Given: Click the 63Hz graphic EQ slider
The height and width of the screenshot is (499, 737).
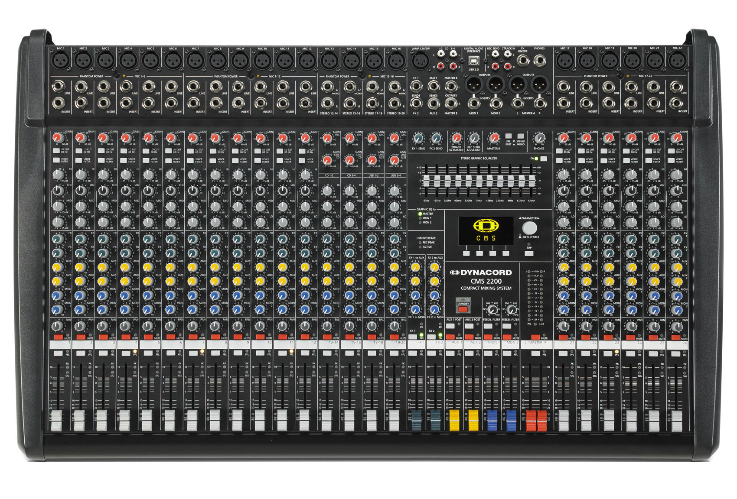Looking at the screenshot, I should coord(426,181).
